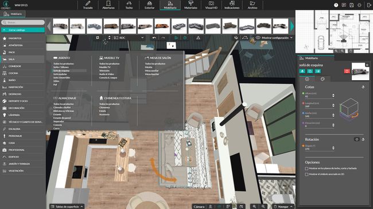
Task: Open the Techo roof tool
Action: click(129, 5)
